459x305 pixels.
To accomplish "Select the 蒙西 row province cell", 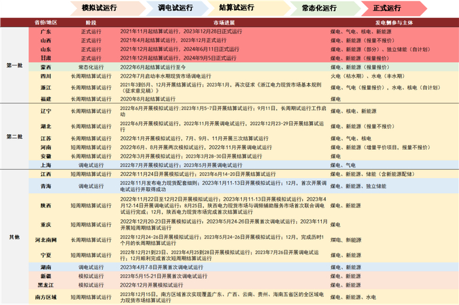I will click(x=46, y=67).
